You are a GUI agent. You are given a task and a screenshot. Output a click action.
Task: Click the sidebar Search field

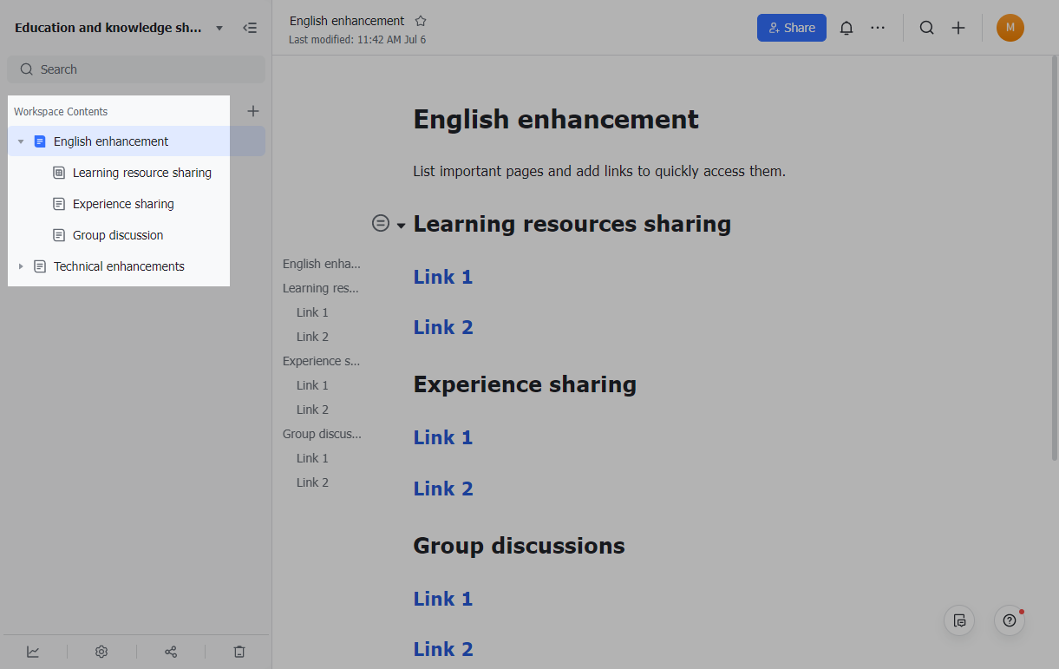click(136, 69)
